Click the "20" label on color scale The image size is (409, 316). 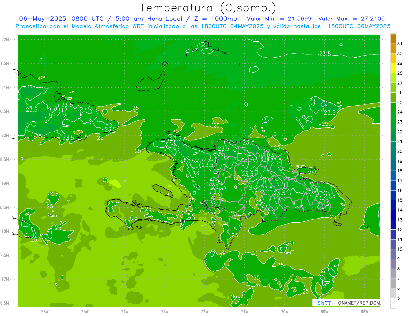pos(400,151)
